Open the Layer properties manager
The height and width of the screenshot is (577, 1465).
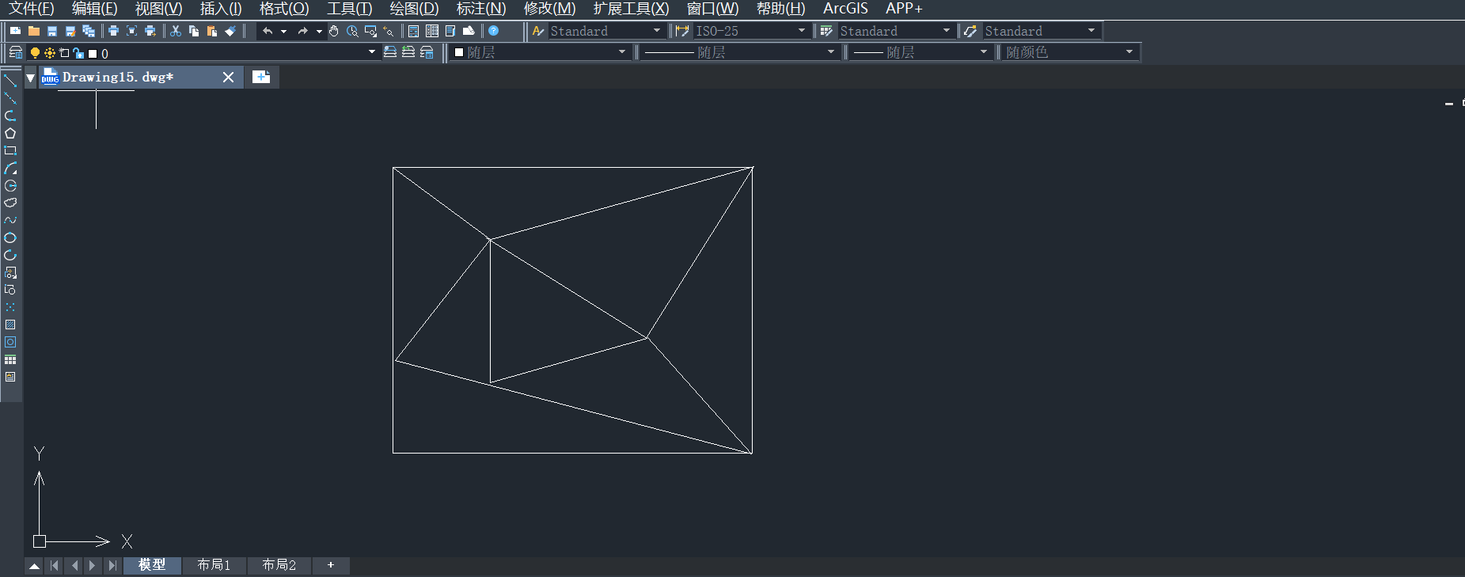coord(15,52)
